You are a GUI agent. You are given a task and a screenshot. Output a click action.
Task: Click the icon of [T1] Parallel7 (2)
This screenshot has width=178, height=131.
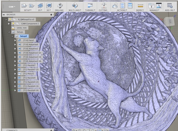click(20, 69)
